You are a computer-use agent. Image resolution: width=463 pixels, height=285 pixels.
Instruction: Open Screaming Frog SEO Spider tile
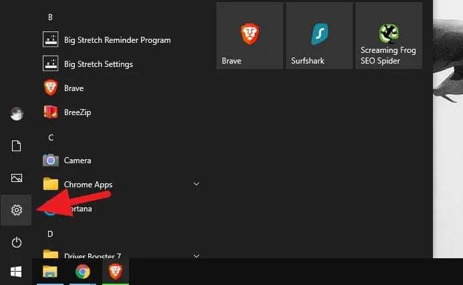tap(389, 35)
